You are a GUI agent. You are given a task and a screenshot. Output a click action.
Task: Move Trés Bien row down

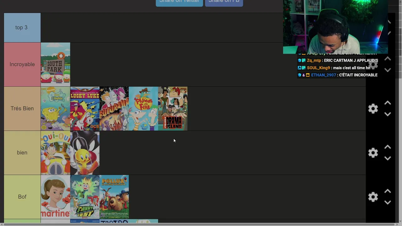[x=388, y=114]
